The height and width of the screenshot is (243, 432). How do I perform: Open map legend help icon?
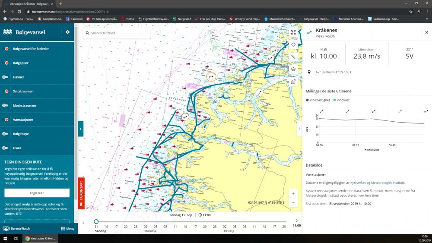click(293, 82)
